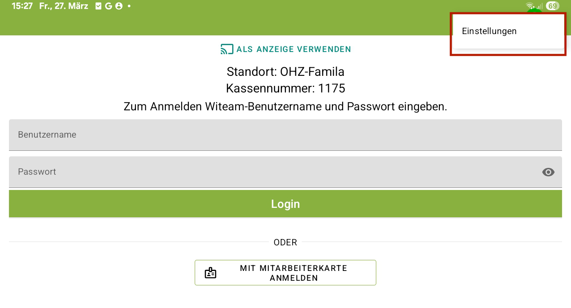The width and height of the screenshot is (571, 308).
Task: Tap the Google G notification icon
Action: point(109,6)
